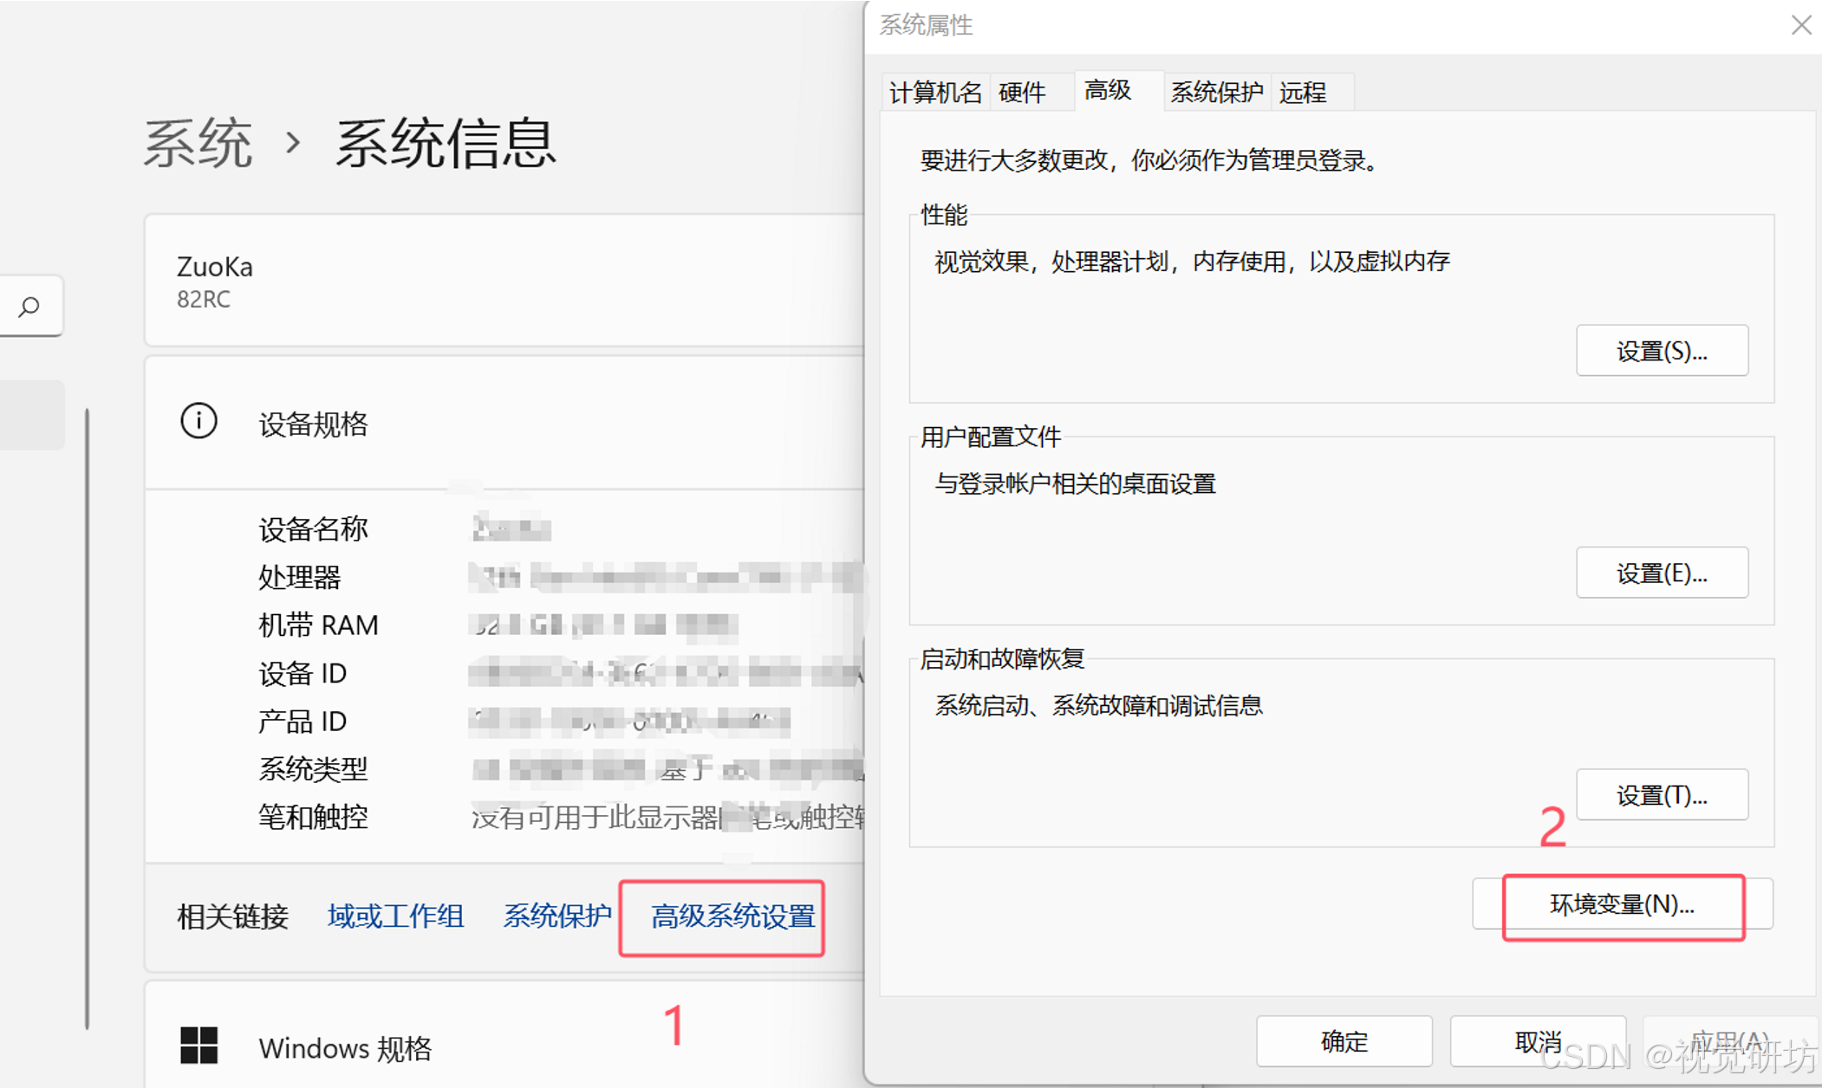Confirm with the 确定 button
The width and height of the screenshot is (1822, 1088).
[1344, 1041]
